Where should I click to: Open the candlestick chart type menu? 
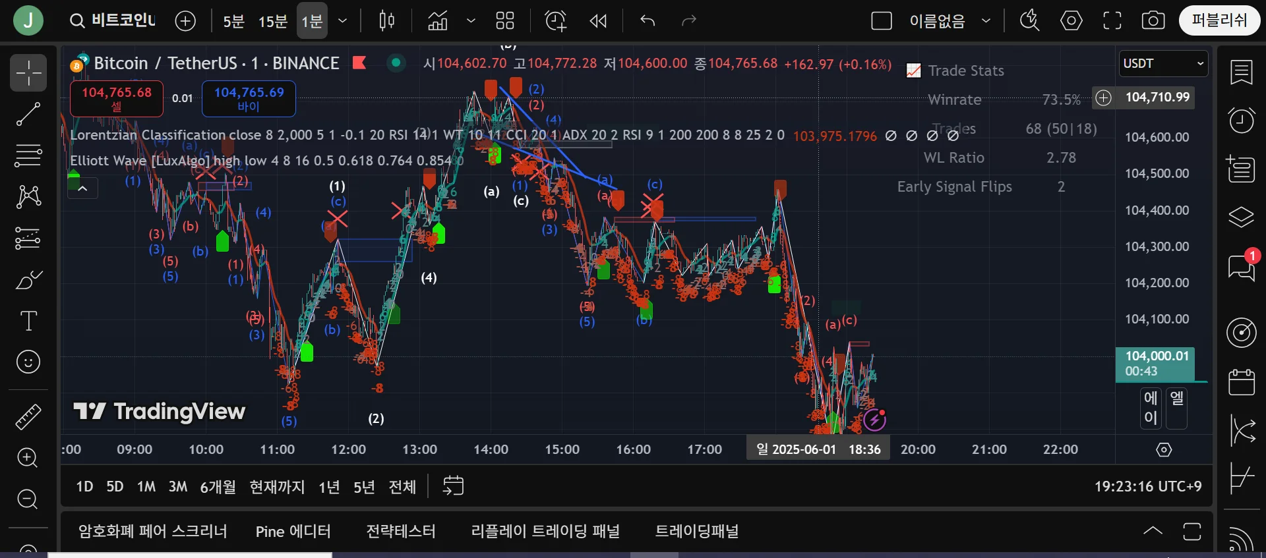coord(386,21)
